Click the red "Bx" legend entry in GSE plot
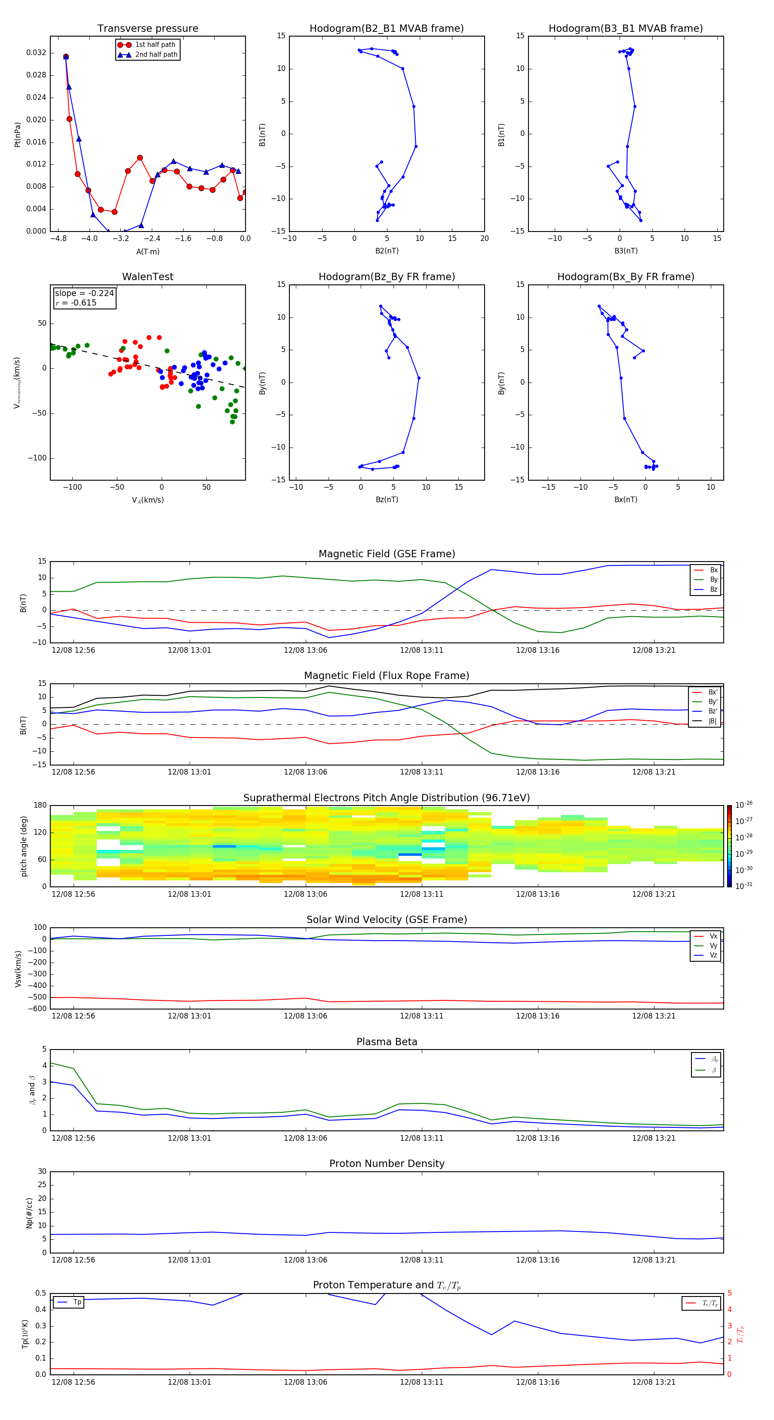The width and height of the screenshot is (774, 1420). coord(706,570)
